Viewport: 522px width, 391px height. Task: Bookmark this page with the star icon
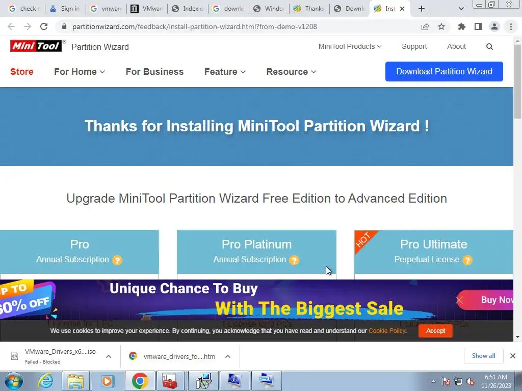click(x=441, y=26)
